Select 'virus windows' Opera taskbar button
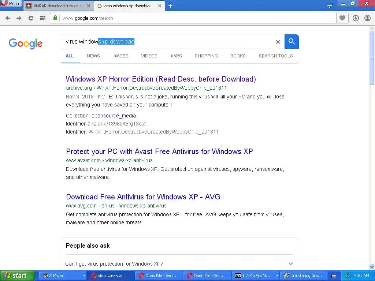Image resolution: width=375 pixels, height=281 pixels. [111, 276]
